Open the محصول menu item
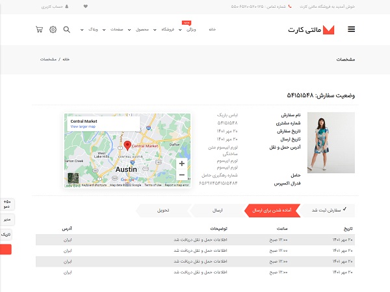The image size is (390, 292). 141,30
